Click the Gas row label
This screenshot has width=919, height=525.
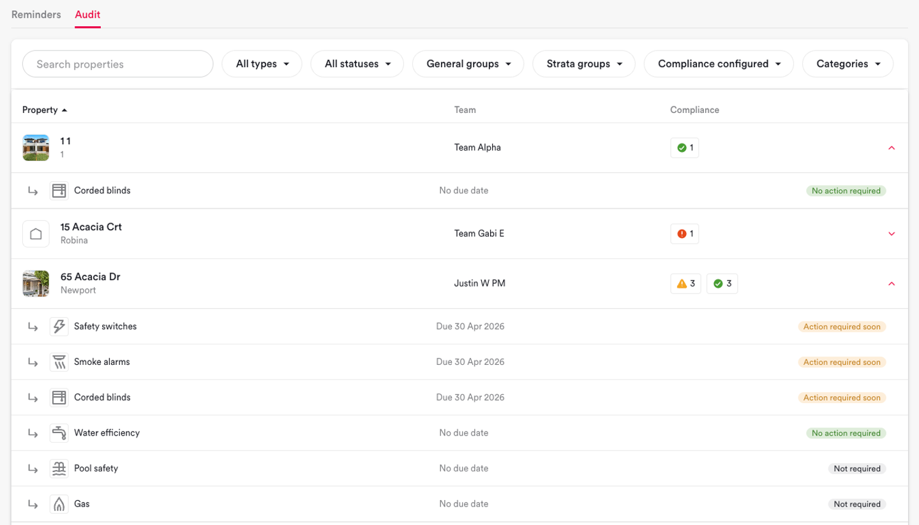(x=82, y=504)
